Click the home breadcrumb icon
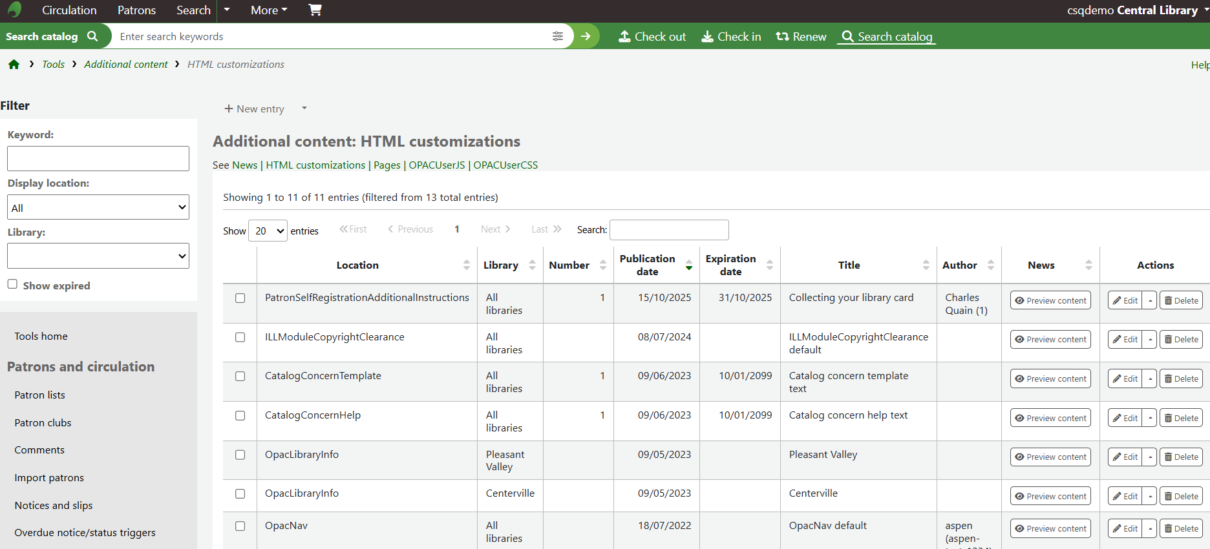The height and width of the screenshot is (549, 1210). [14, 65]
